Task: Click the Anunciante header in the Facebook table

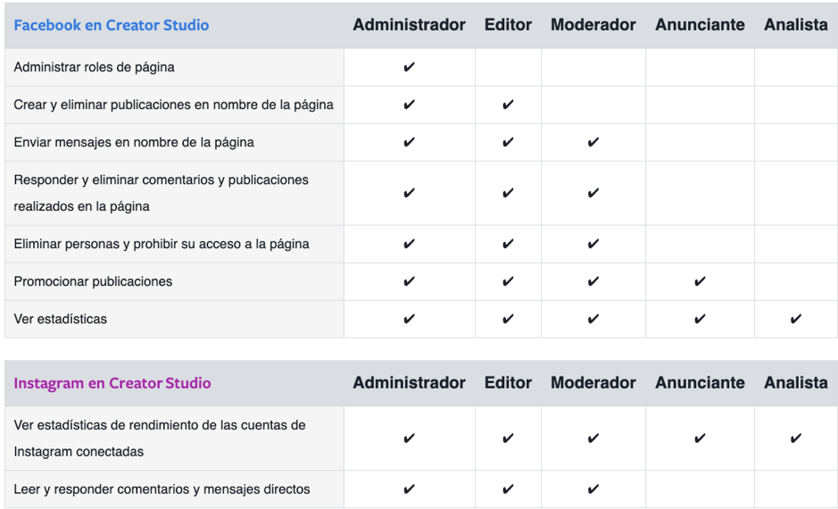Action: click(700, 25)
